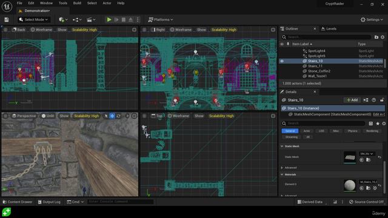Screen dimensions: 388x218
Task: Toggle General property filter
Action: (290, 131)
